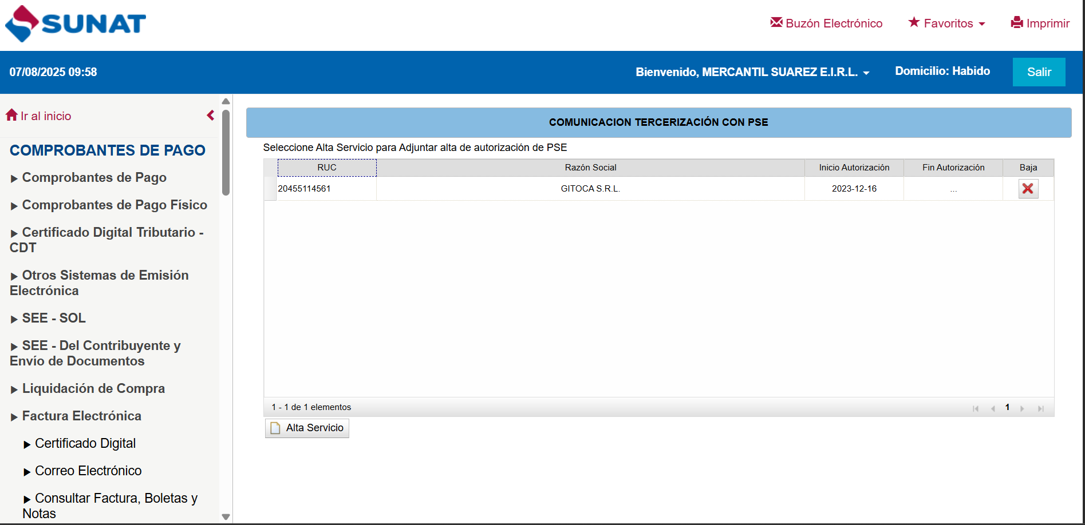Expand Comprobantes de Pago menu
The height and width of the screenshot is (525, 1085).
click(x=89, y=178)
